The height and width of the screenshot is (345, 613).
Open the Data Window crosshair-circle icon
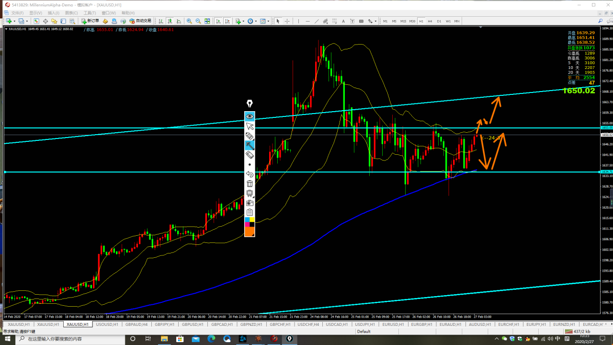(x=45, y=21)
